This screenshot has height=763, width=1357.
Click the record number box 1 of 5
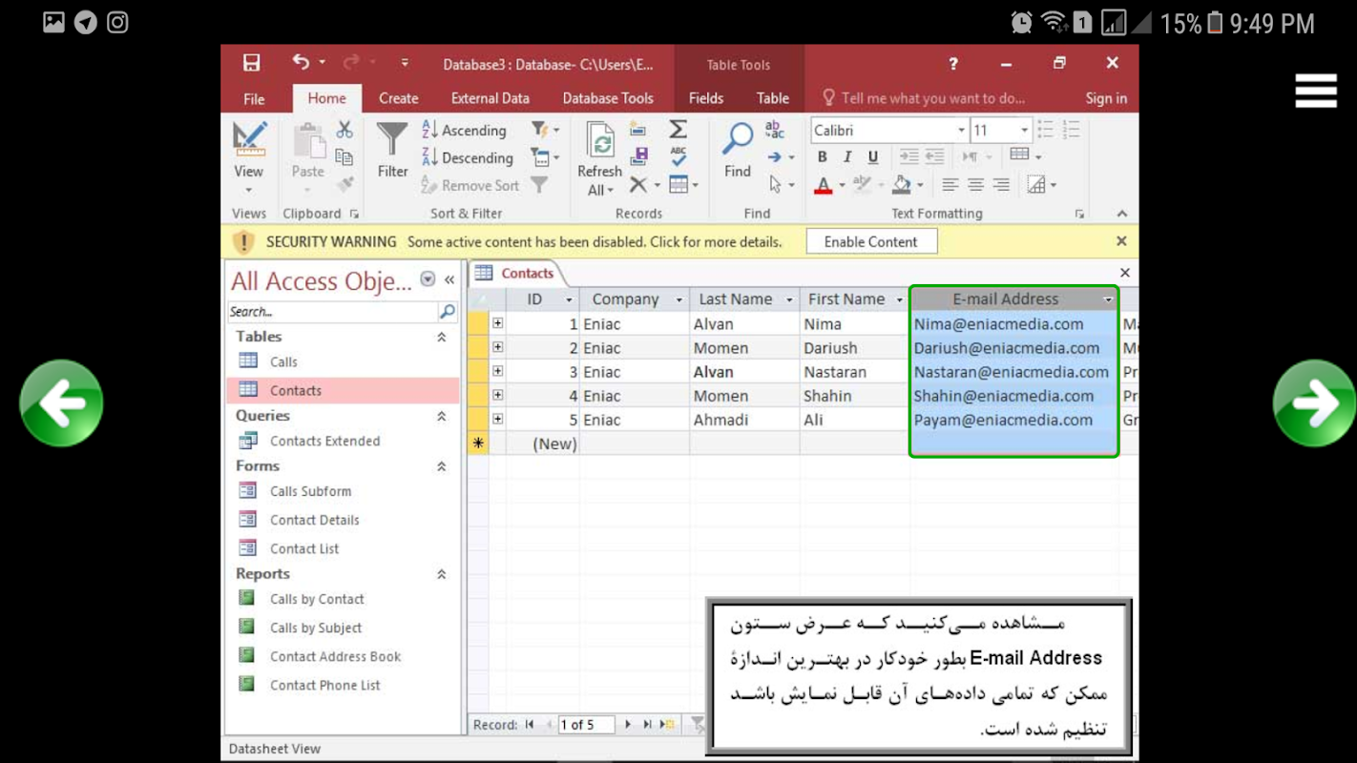tap(586, 725)
